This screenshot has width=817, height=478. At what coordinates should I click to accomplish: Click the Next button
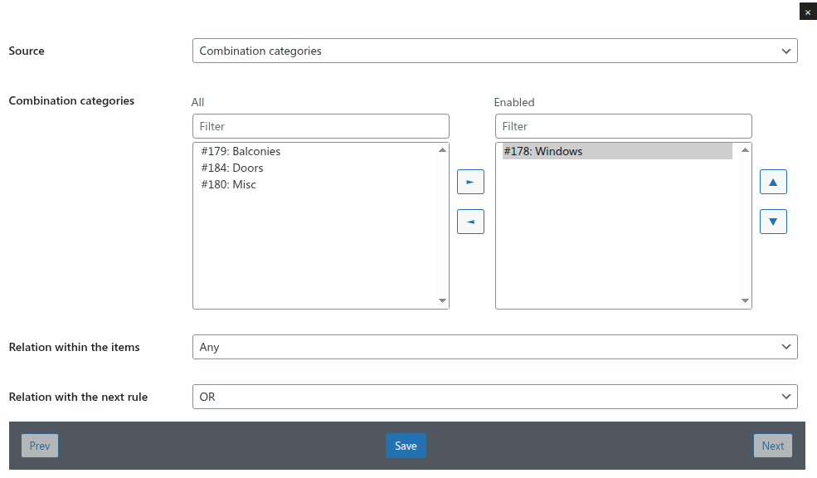click(x=772, y=446)
